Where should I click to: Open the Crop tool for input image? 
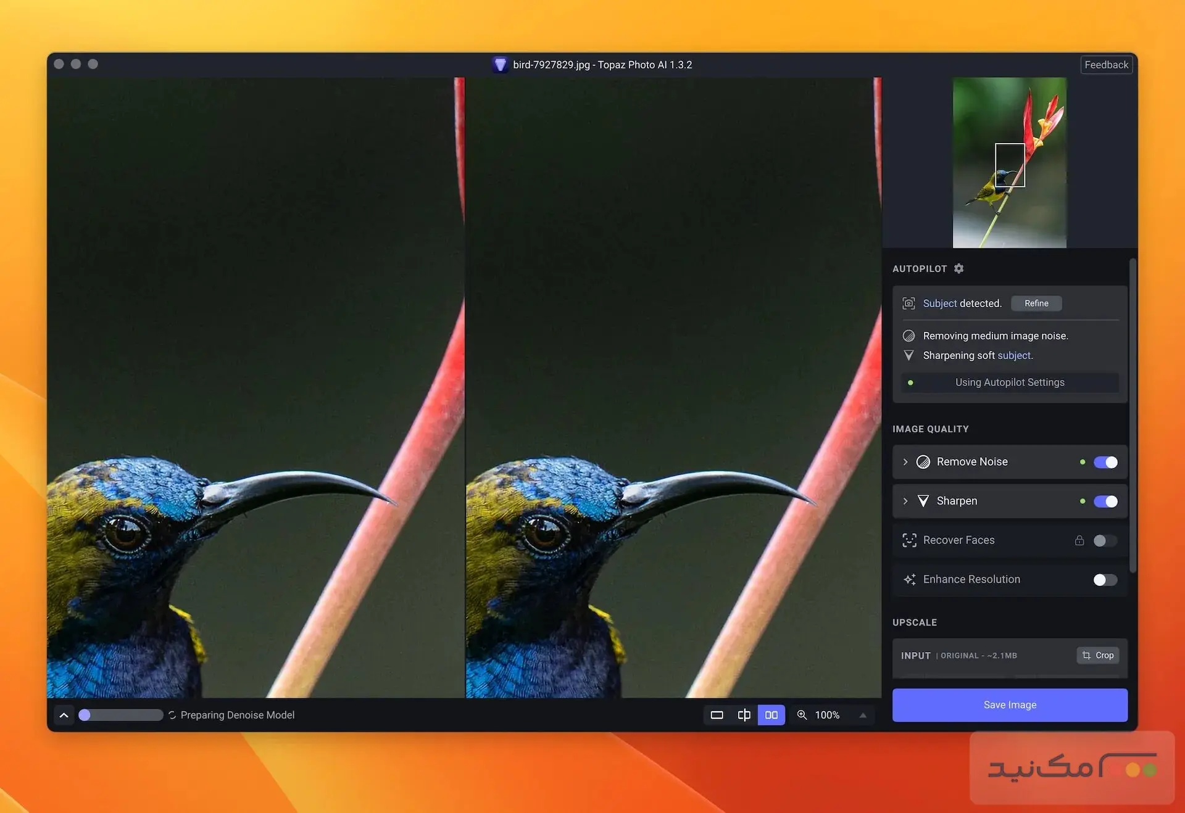point(1097,655)
